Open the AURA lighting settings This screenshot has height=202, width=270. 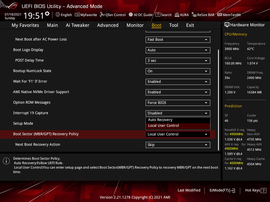[x=182, y=15]
